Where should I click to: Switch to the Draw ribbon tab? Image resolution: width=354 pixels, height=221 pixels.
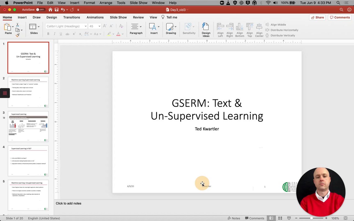(x=37, y=17)
